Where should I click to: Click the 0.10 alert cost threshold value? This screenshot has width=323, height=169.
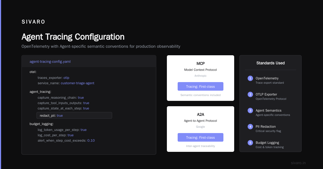click(91, 141)
